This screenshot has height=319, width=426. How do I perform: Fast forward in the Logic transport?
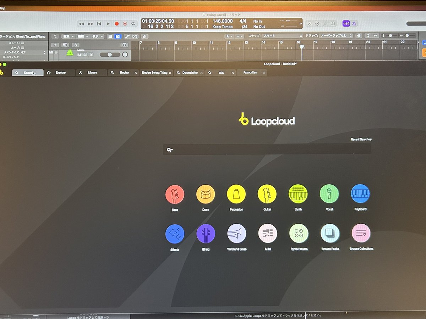coord(90,24)
